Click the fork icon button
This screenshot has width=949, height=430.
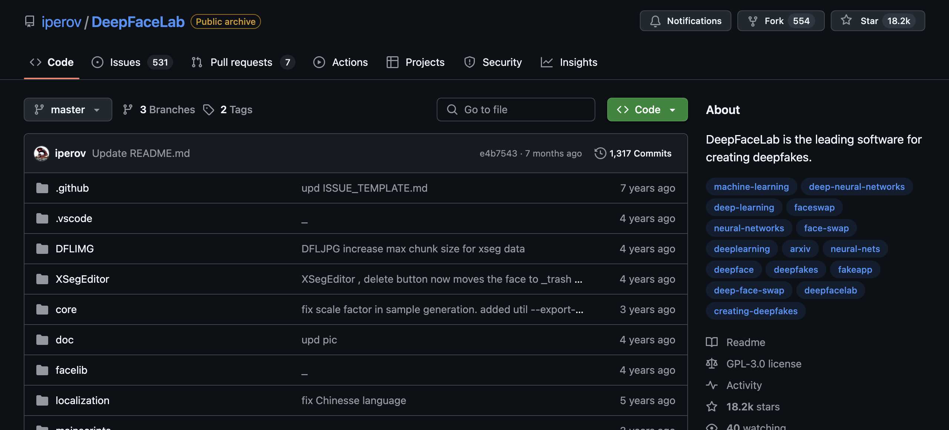(x=753, y=21)
